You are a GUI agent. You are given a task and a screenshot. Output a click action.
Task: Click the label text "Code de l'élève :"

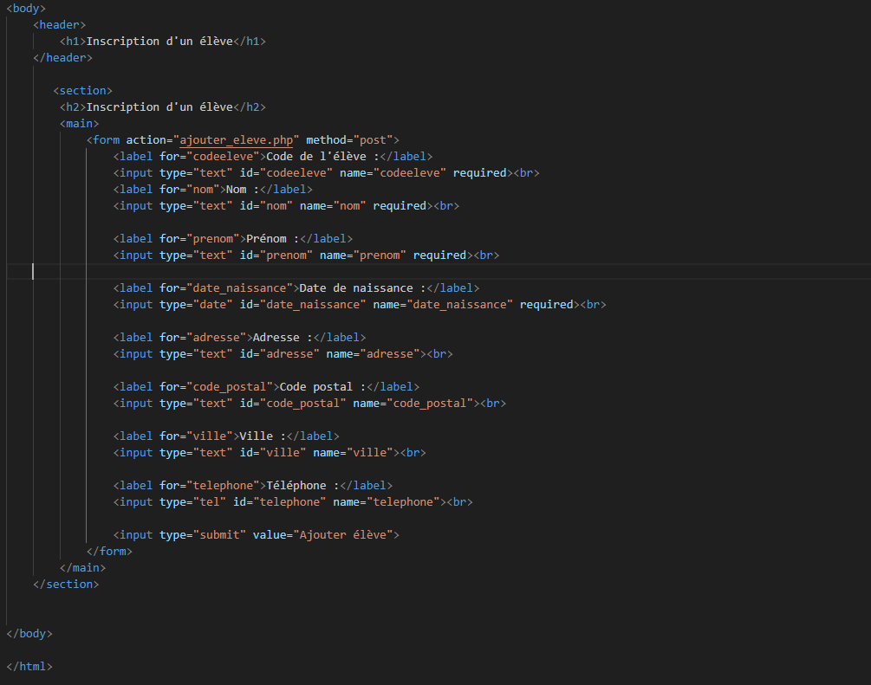[322, 157]
